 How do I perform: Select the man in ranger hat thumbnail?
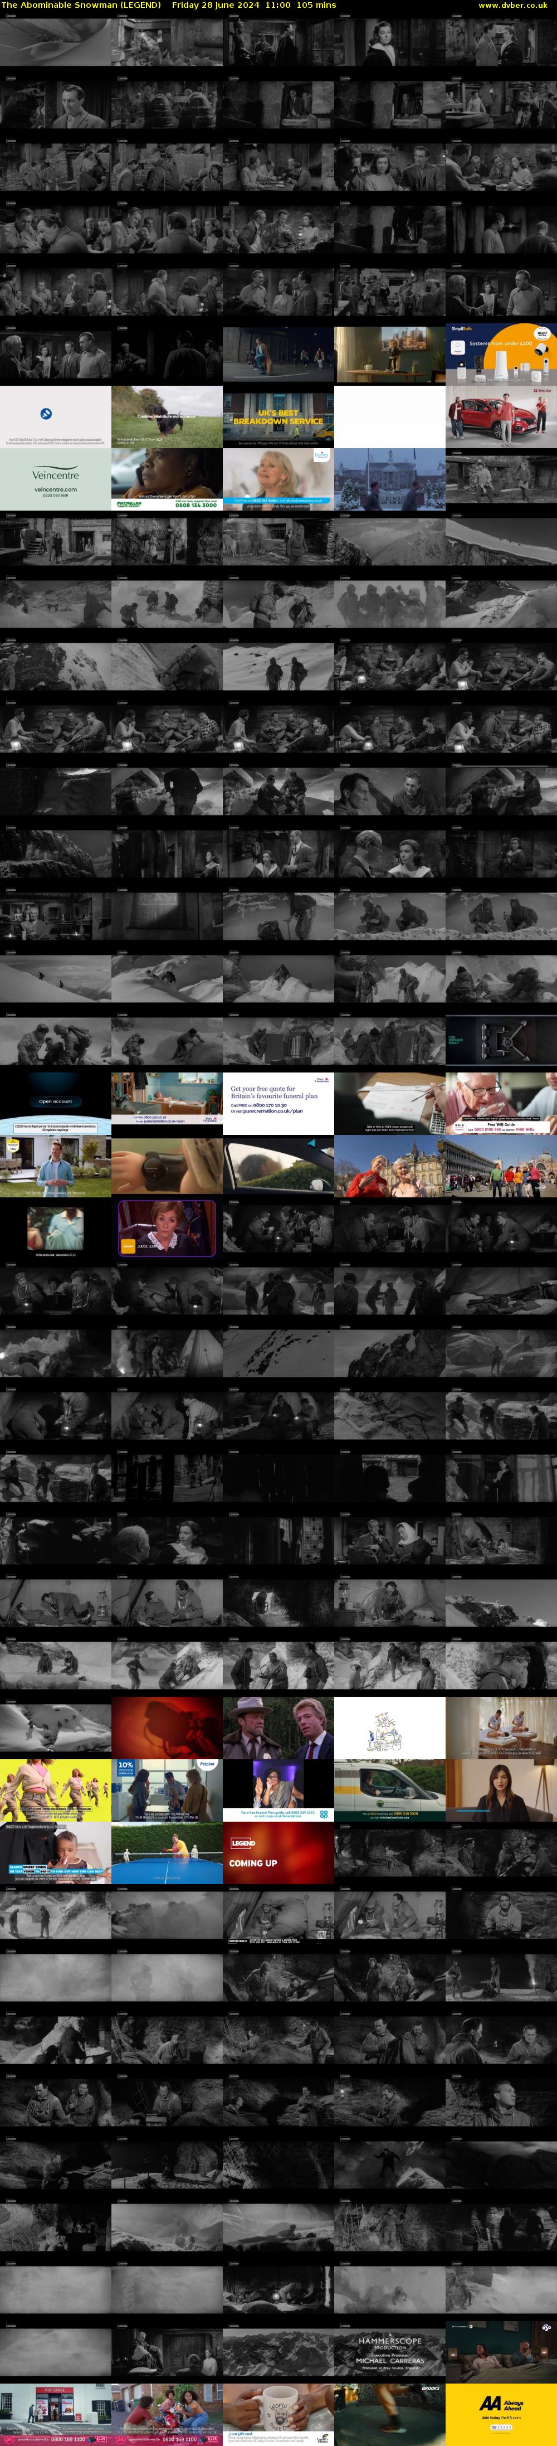point(278,1729)
